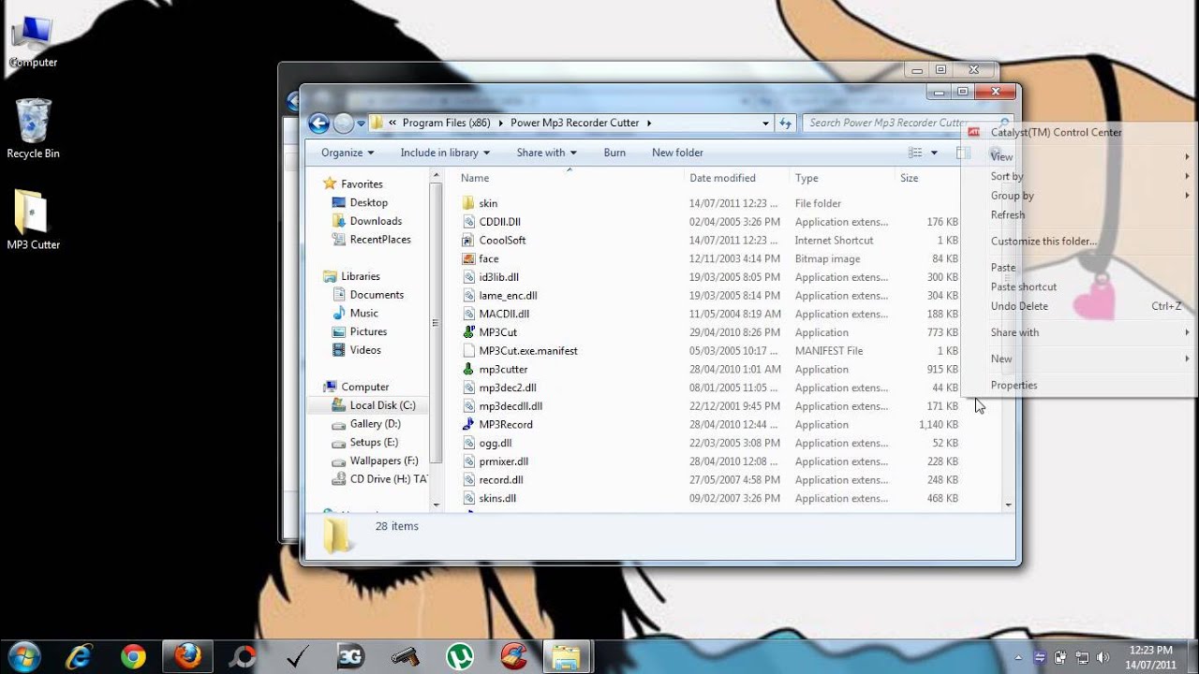Image resolution: width=1199 pixels, height=674 pixels.
Task: Open the Sort by context menu entry
Action: point(1078,176)
